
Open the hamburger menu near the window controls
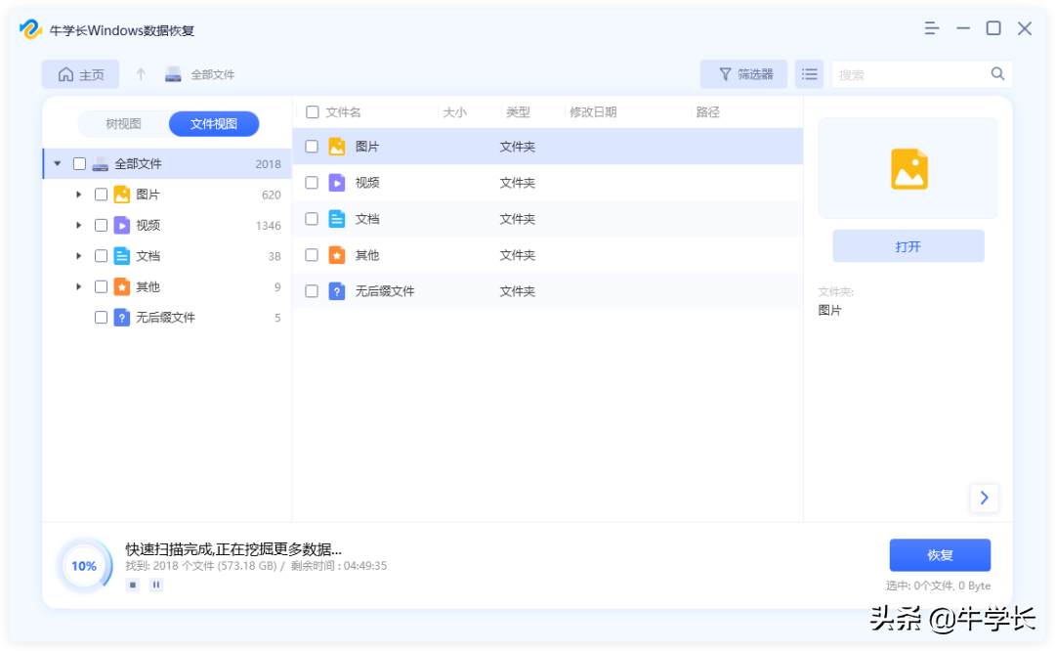coord(931,28)
